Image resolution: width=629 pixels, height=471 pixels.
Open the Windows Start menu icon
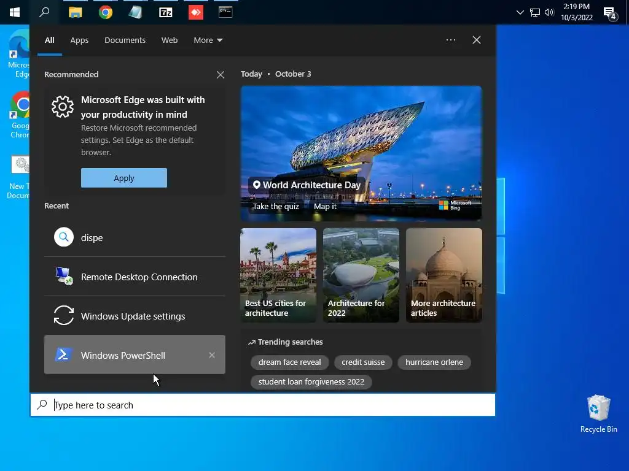(15, 12)
